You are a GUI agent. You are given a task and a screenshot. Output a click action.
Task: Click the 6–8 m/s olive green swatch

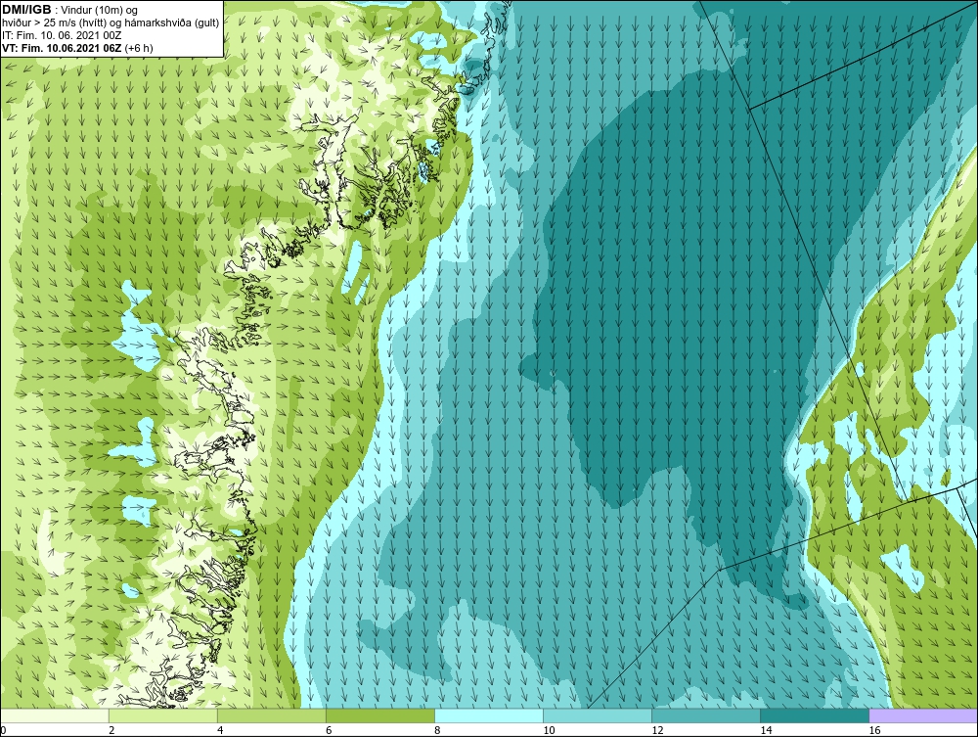coord(380,715)
